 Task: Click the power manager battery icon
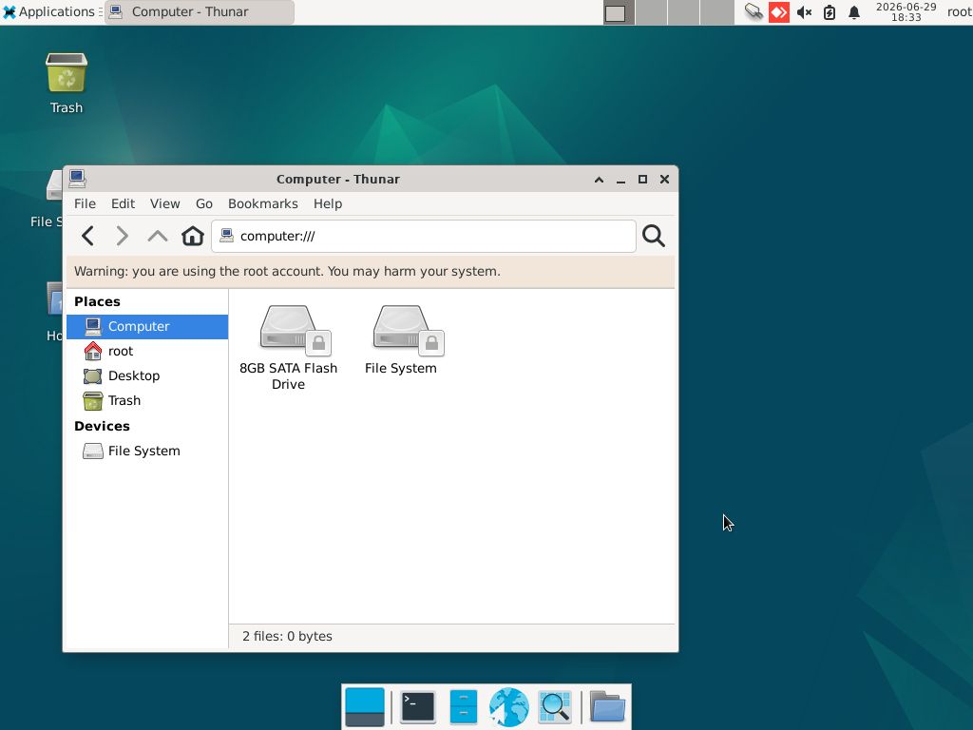pyautogui.click(x=829, y=12)
